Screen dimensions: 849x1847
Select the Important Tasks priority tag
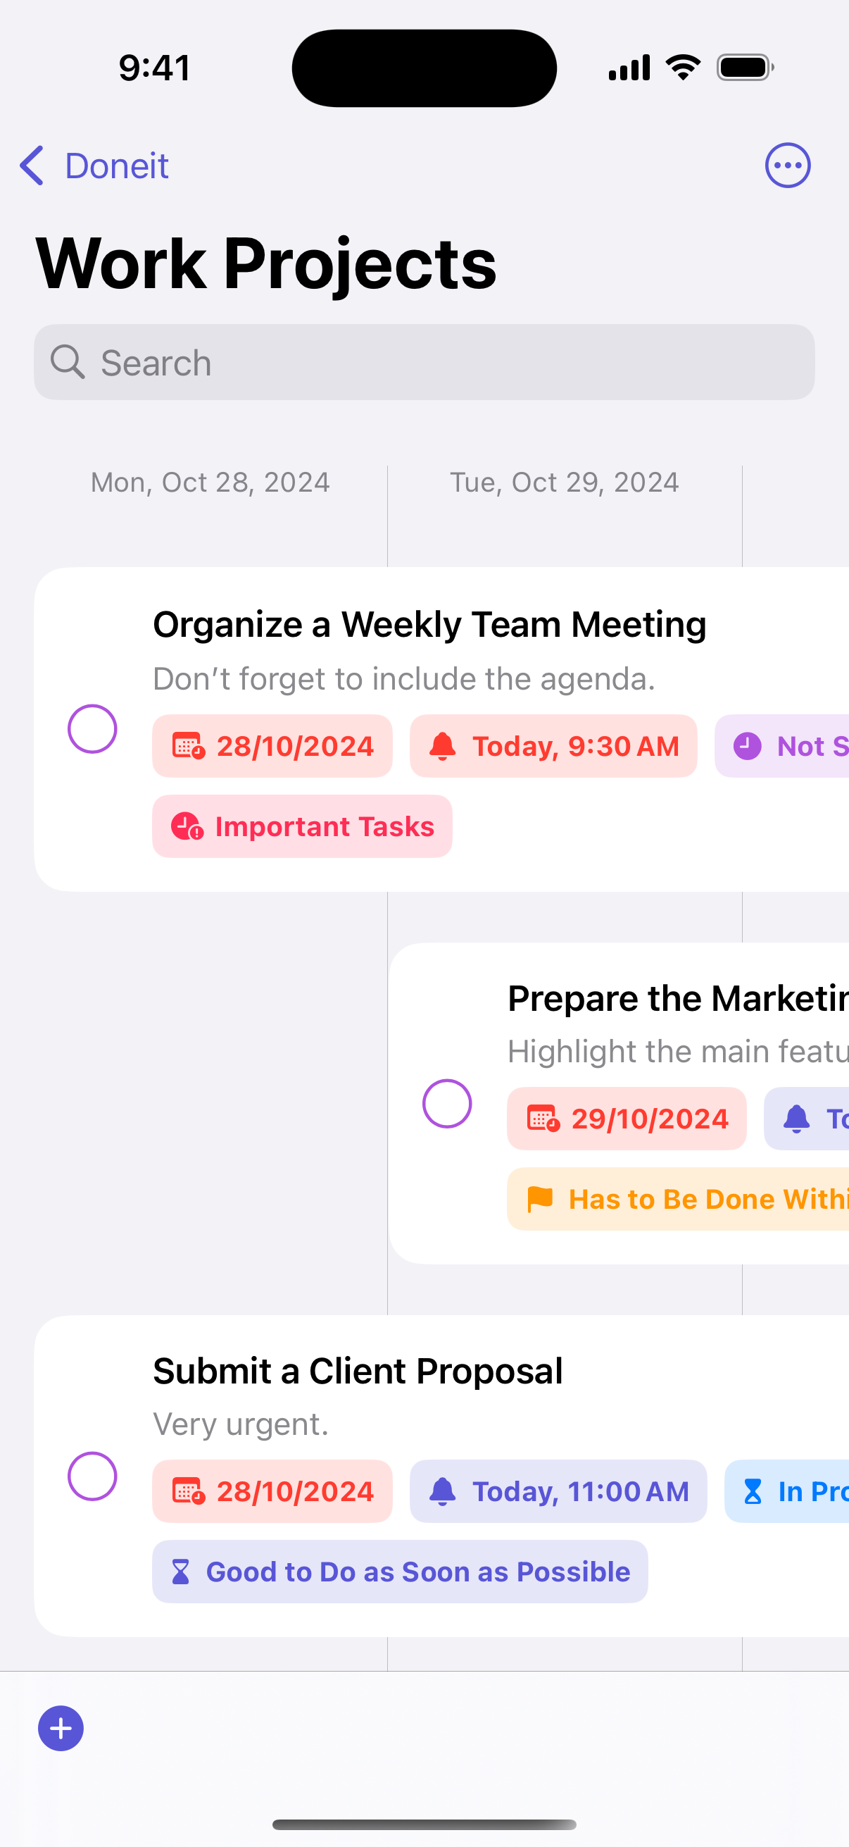tap(302, 827)
